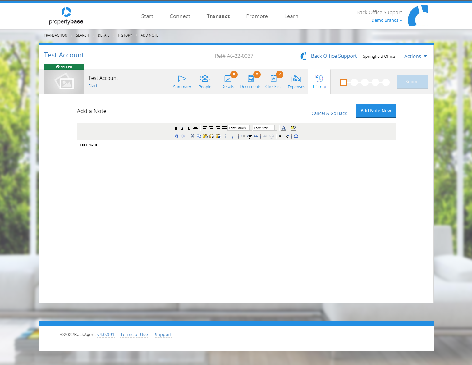Cut selected text with the scissors icon
Image resolution: width=472 pixels, height=365 pixels.
click(x=192, y=136)
